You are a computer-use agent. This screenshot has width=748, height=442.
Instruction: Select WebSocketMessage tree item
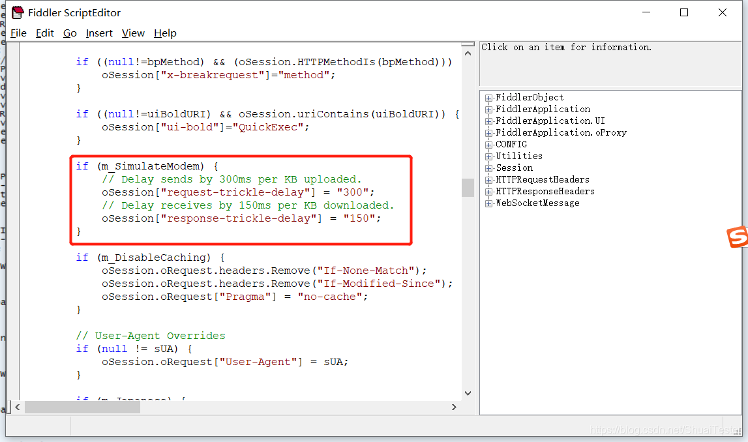[x=537, y=203]
